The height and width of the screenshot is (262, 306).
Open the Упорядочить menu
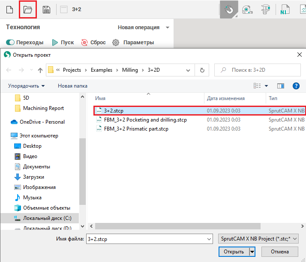click(26, 86)
